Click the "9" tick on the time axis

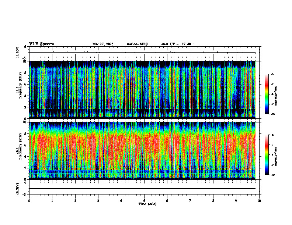click(x=236, y=201)
